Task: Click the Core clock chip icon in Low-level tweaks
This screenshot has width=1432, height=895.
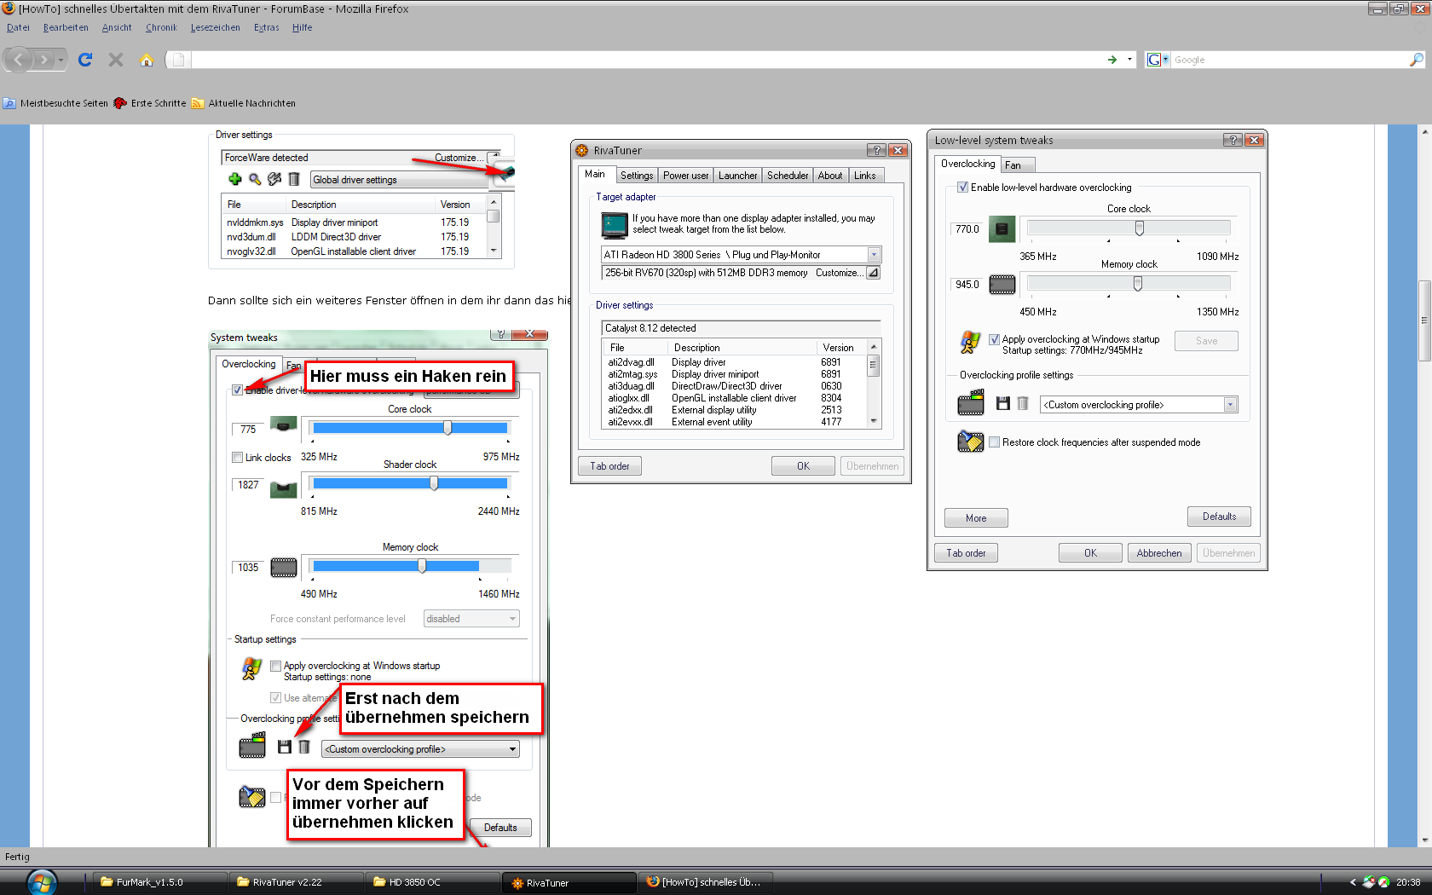Action: [1002, 228]
